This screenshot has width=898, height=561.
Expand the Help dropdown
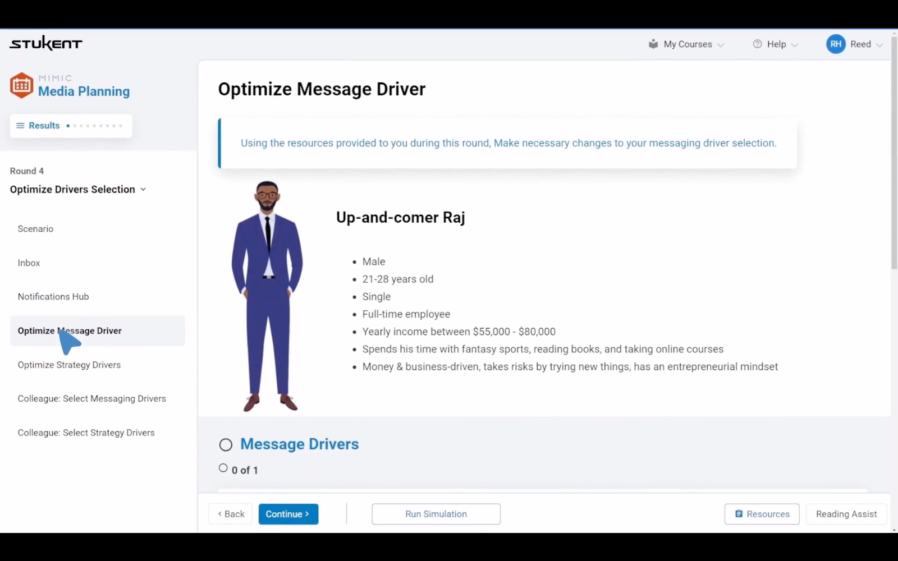tap(776, 44)
